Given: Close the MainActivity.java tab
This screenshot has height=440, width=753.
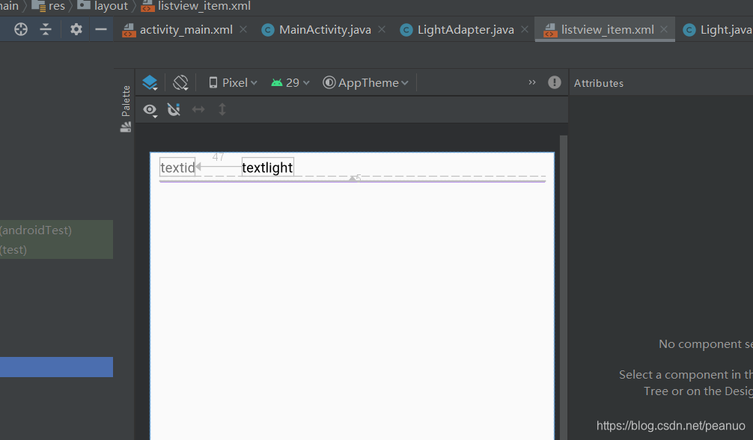Looking at the screenshot, I should tap(382, 29).
